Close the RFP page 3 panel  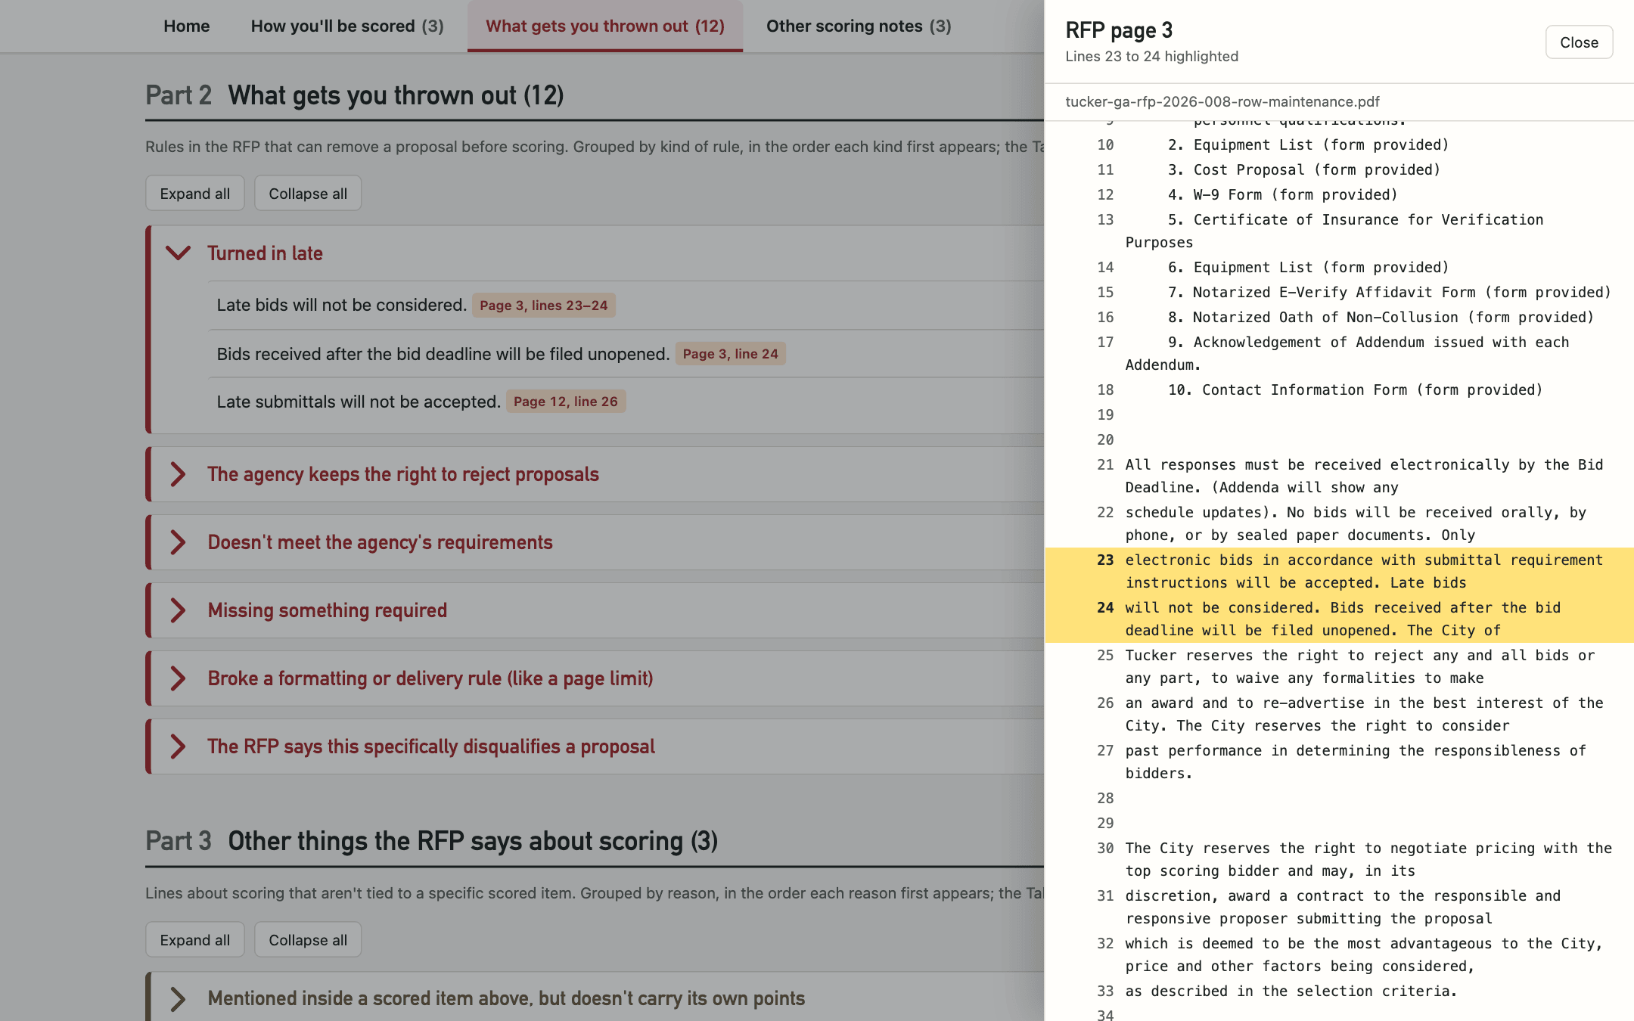click(1579, 42)
